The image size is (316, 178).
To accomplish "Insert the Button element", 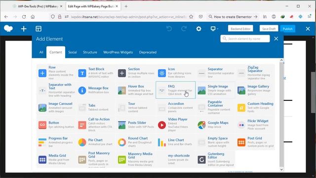I will [x=56, y=125].
